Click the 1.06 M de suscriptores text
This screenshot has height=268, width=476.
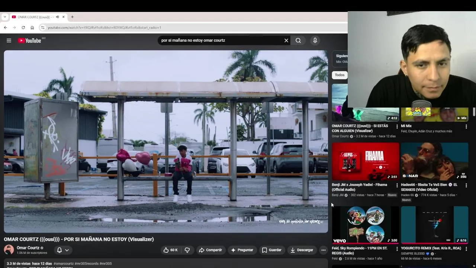point(32,253)
